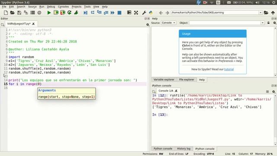Image resolution: width=277 pixels, height=156 pixels.
Task: Open IPython console options gear
Action: click(x=274, y=91)
